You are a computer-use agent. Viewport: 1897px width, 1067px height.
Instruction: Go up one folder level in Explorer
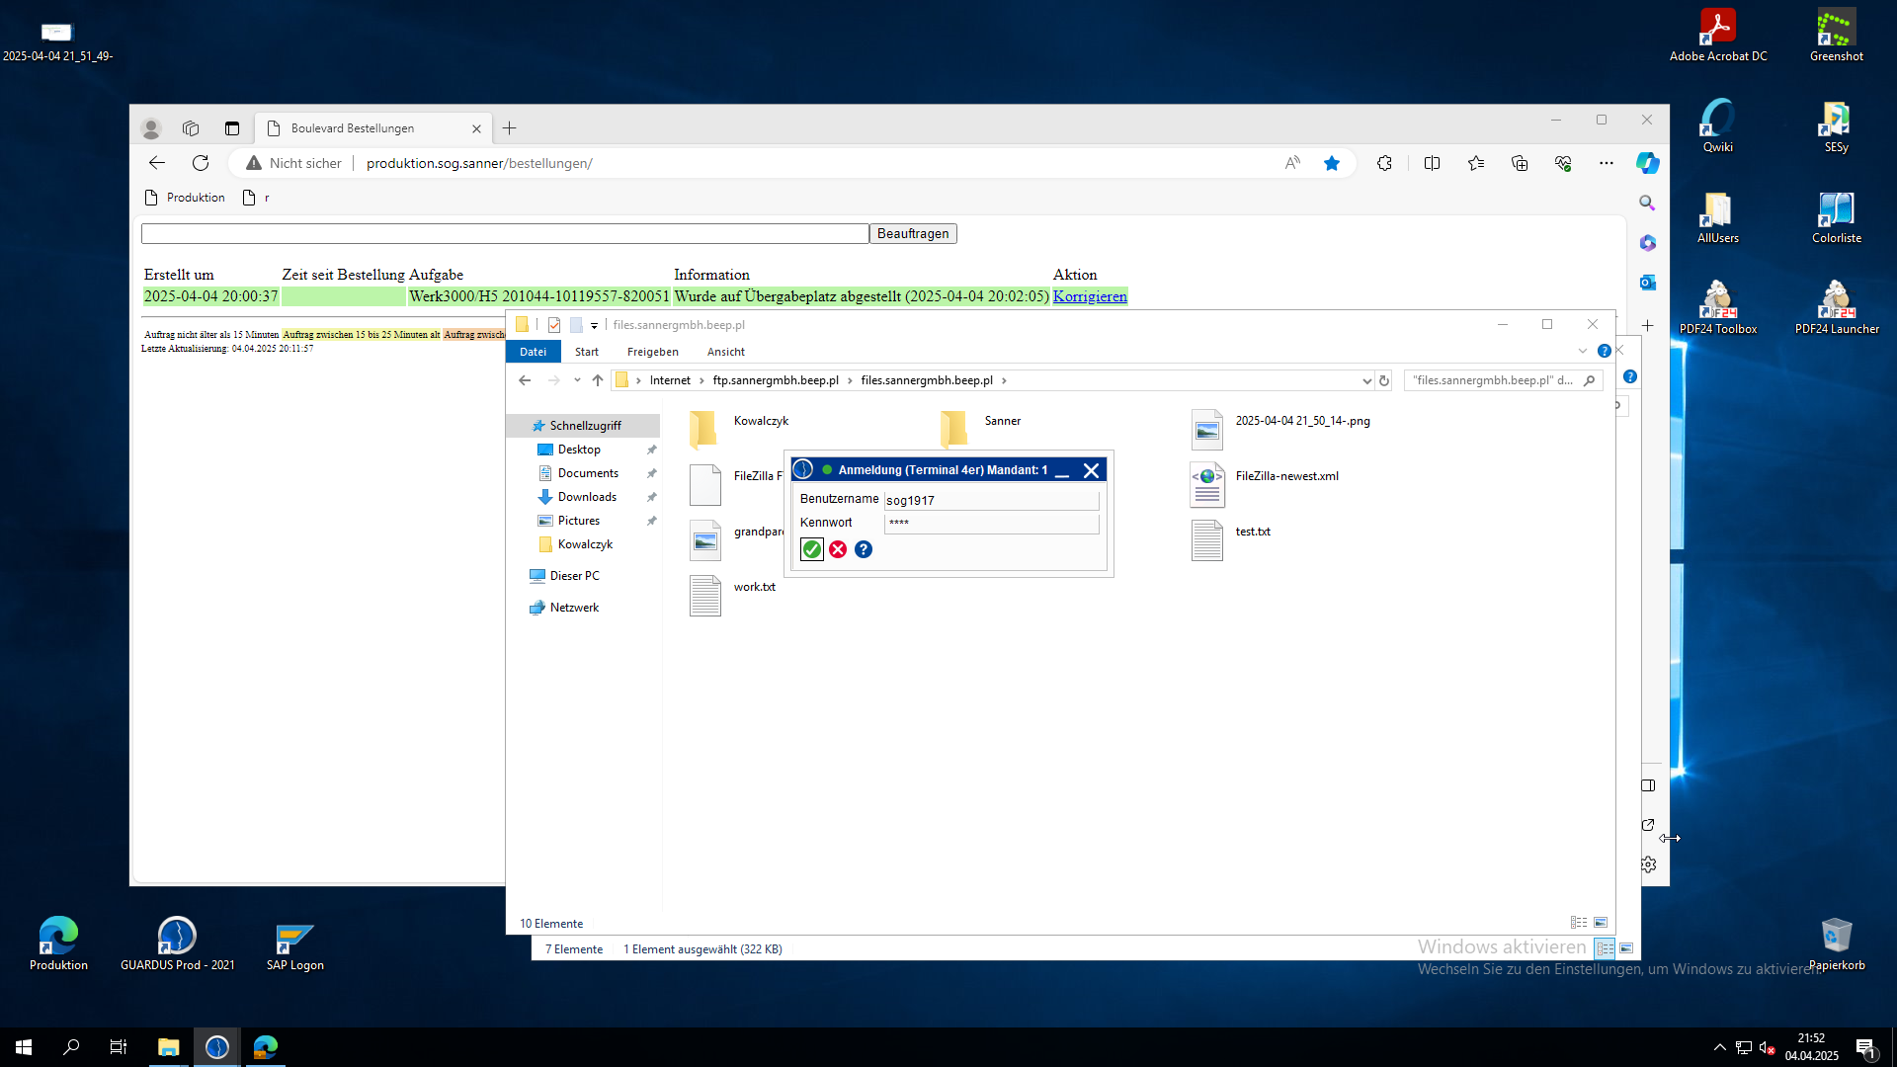[598, 380]
